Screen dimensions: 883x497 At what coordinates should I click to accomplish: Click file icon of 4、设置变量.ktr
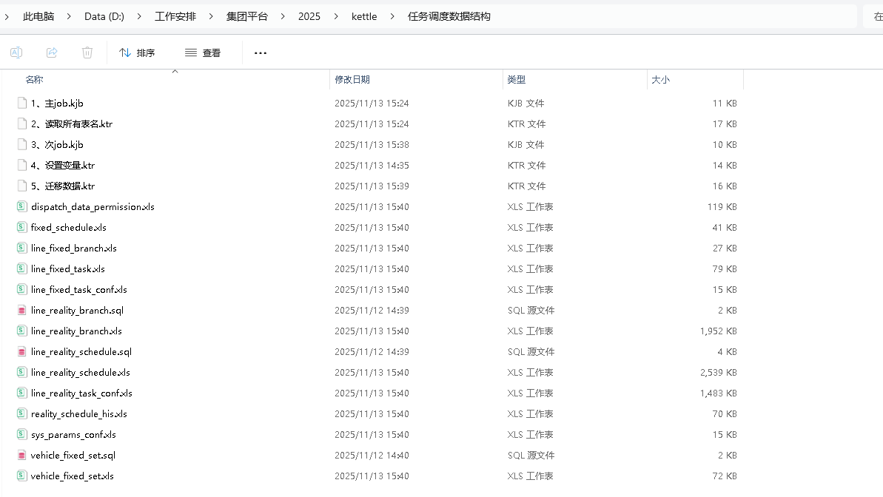pos(22,165)
